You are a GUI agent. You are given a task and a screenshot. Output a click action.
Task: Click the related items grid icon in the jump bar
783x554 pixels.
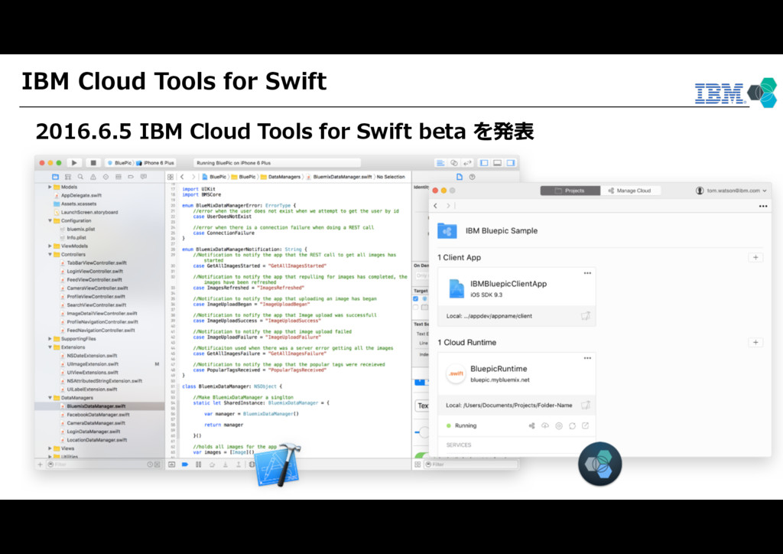[x=171, y=177]
